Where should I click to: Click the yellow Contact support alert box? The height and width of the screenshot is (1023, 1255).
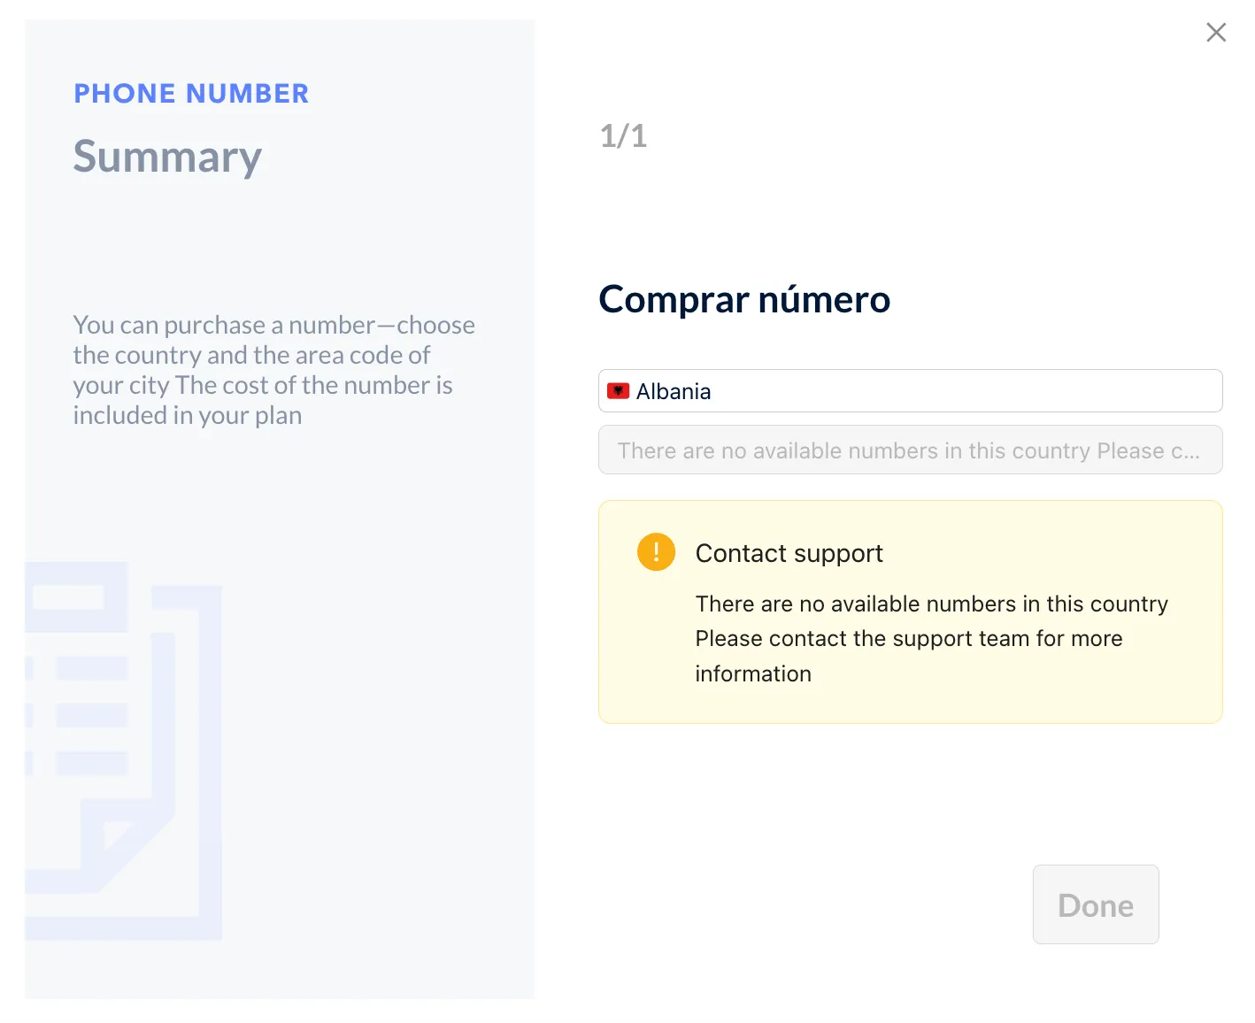pyautogui.click(x=910, y=612)
